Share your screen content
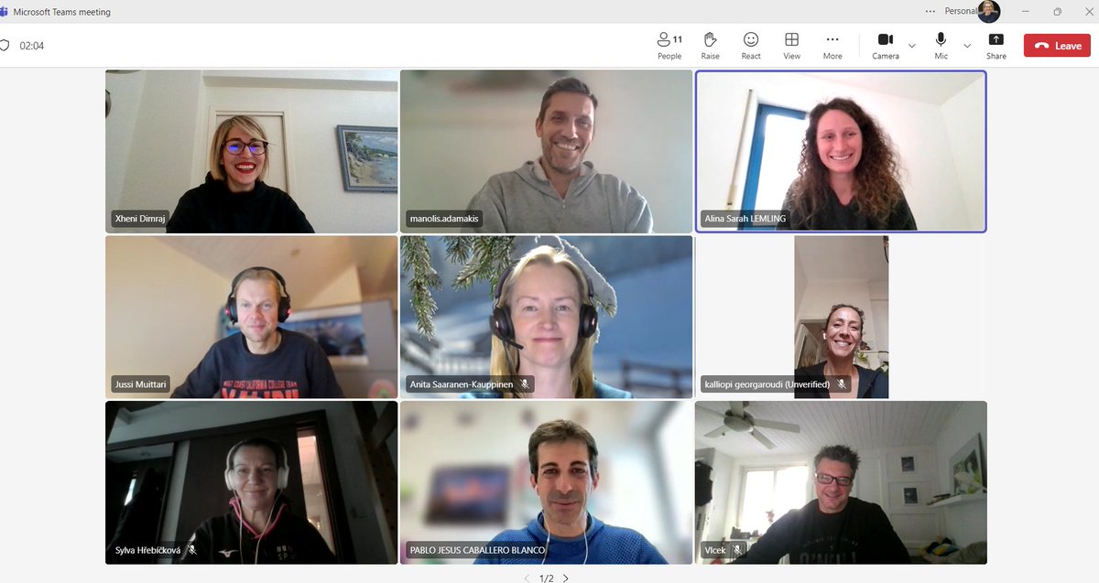1099x583 pixels. pyautogui.click(x=996, y=46)
